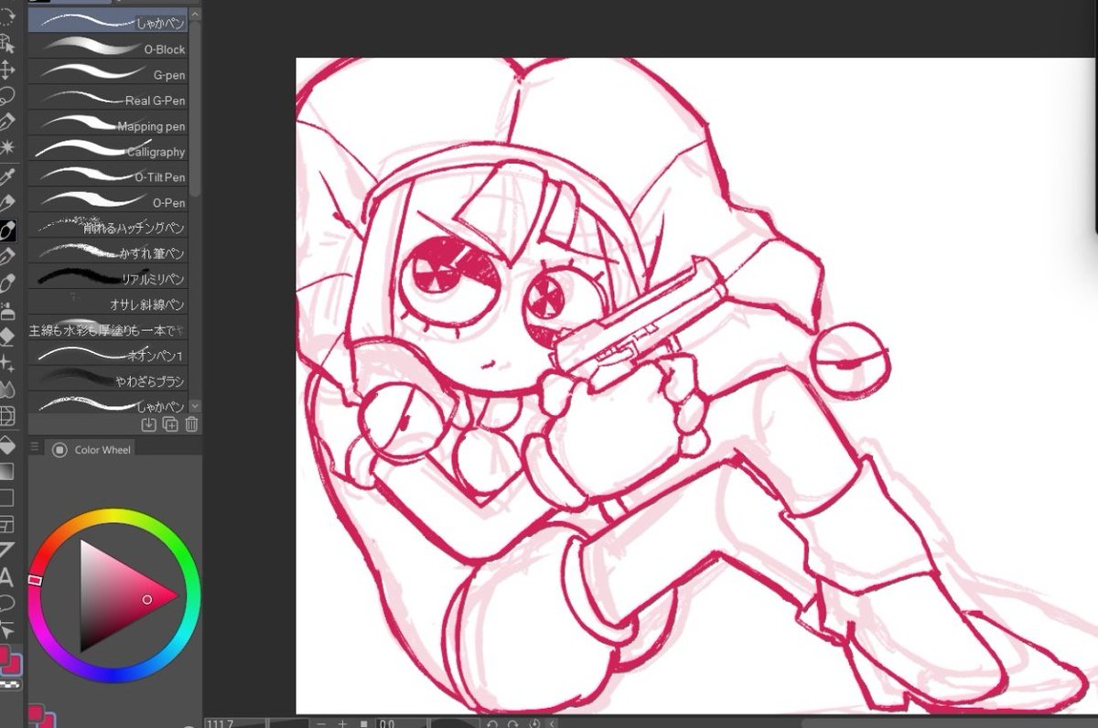Select the Ruler tool
Screen dimensions: 1098x728
click(7, 551)
